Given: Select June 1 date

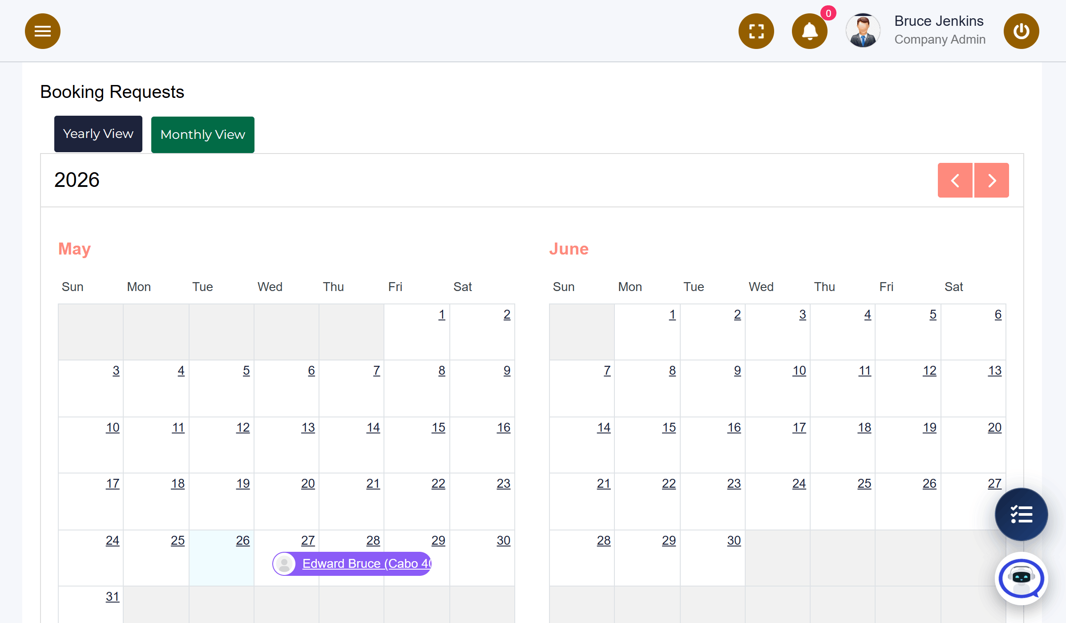Looking at the screenshot, I should (672, 315).
